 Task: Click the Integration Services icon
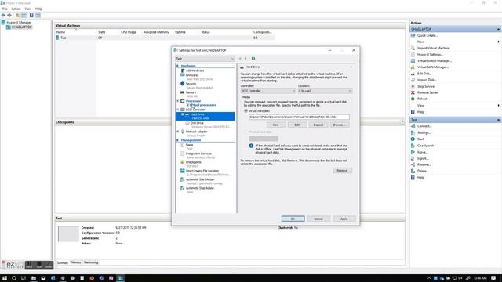click(183, 154)
